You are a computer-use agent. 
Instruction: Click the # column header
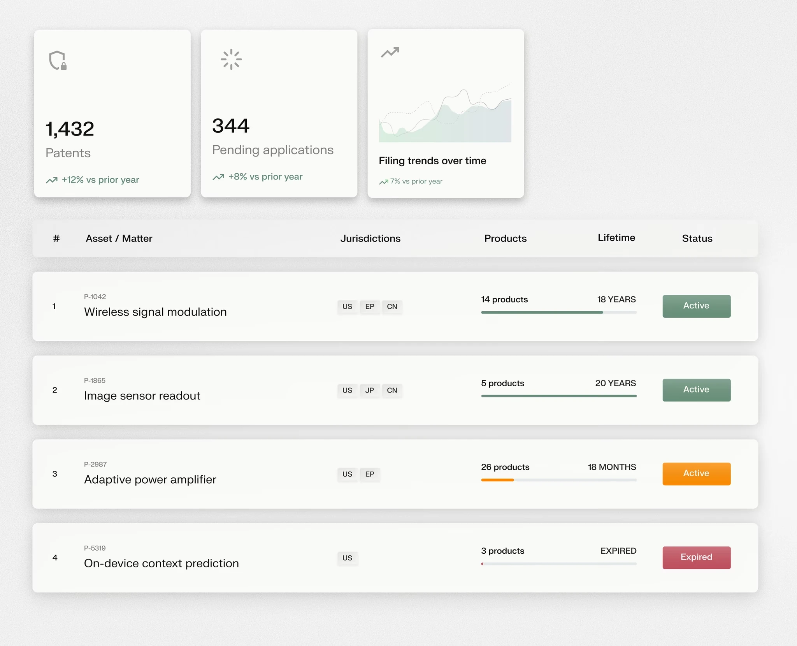(56, 238)
